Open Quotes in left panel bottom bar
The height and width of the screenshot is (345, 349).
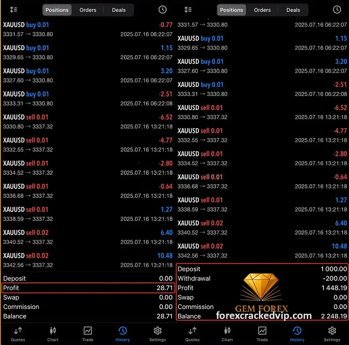18,334
